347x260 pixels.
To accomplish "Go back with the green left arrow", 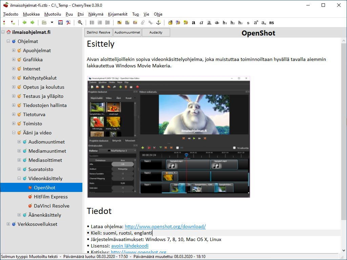I will click(x=24, y=23).
